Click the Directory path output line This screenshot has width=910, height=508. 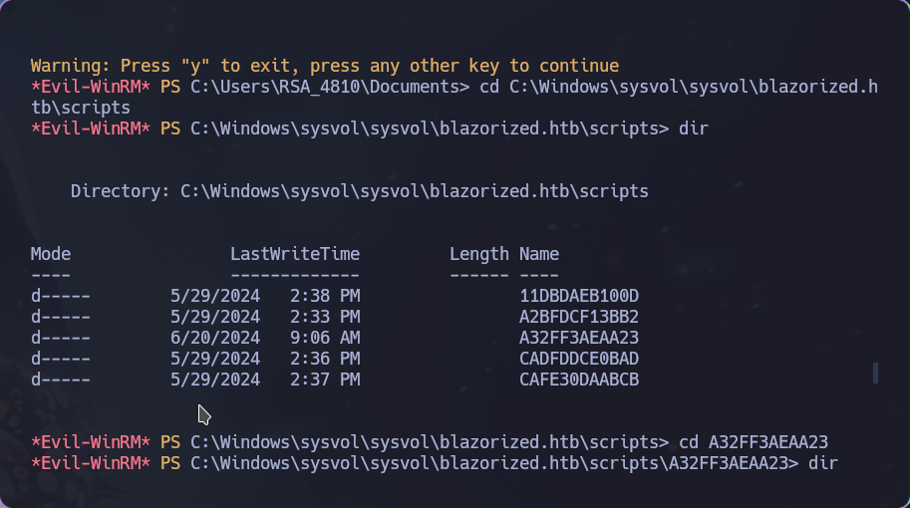pos(359,191)
